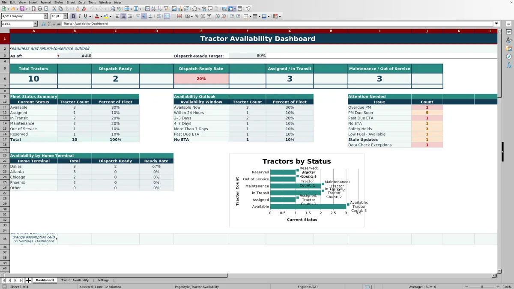Toggle Underline formatting
Image resolution: width=514 pixels, height=289 pixels.
pos(86,16)
